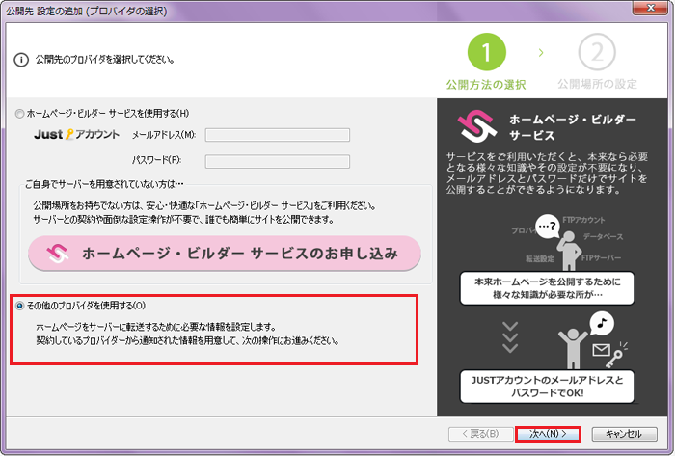The width and height of the screenshot is (675, 456).
Task: Click the パスワード input field
Action: tap(277, 160)
